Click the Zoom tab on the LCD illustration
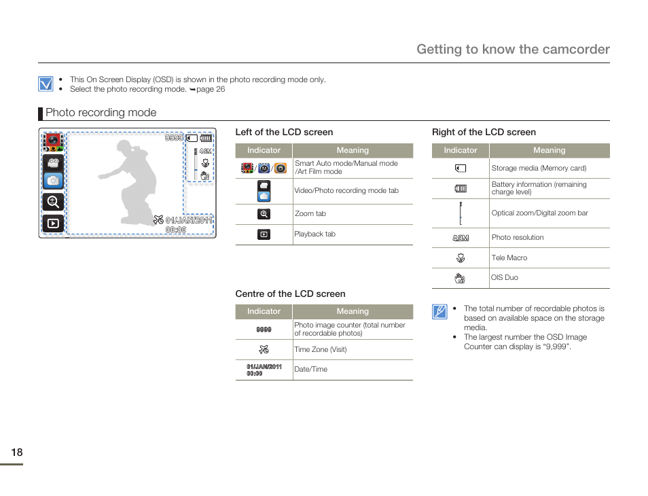 point(53,202)
